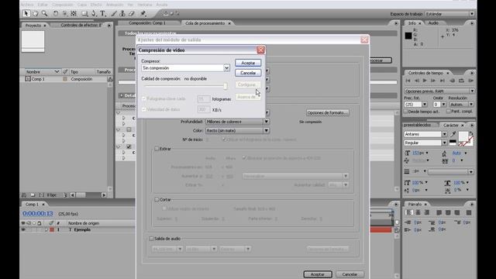Click Aceptar in Compresión de vídeo

(x=248, y=63)
